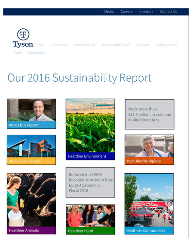Click the Healthier Animals purple label
The width and height of the screenshot is (192, 249).
[x=32, y=231]
